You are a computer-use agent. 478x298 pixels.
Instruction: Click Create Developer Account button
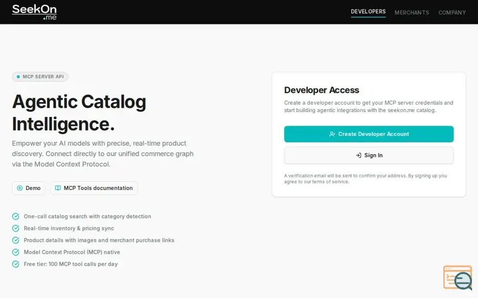(369, 134)
